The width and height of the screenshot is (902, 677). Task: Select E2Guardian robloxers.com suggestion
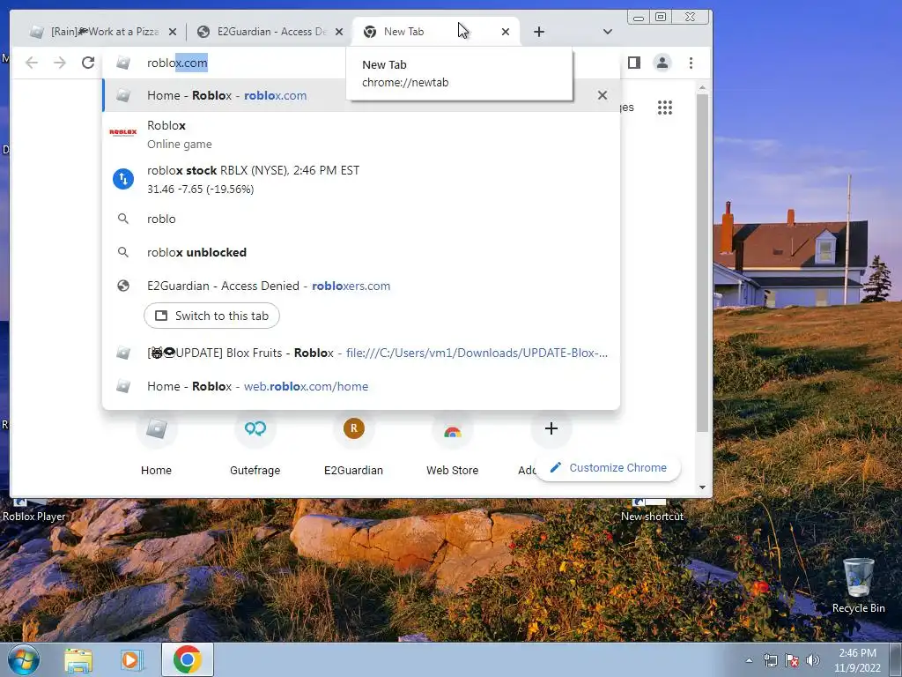click(361, 286)
